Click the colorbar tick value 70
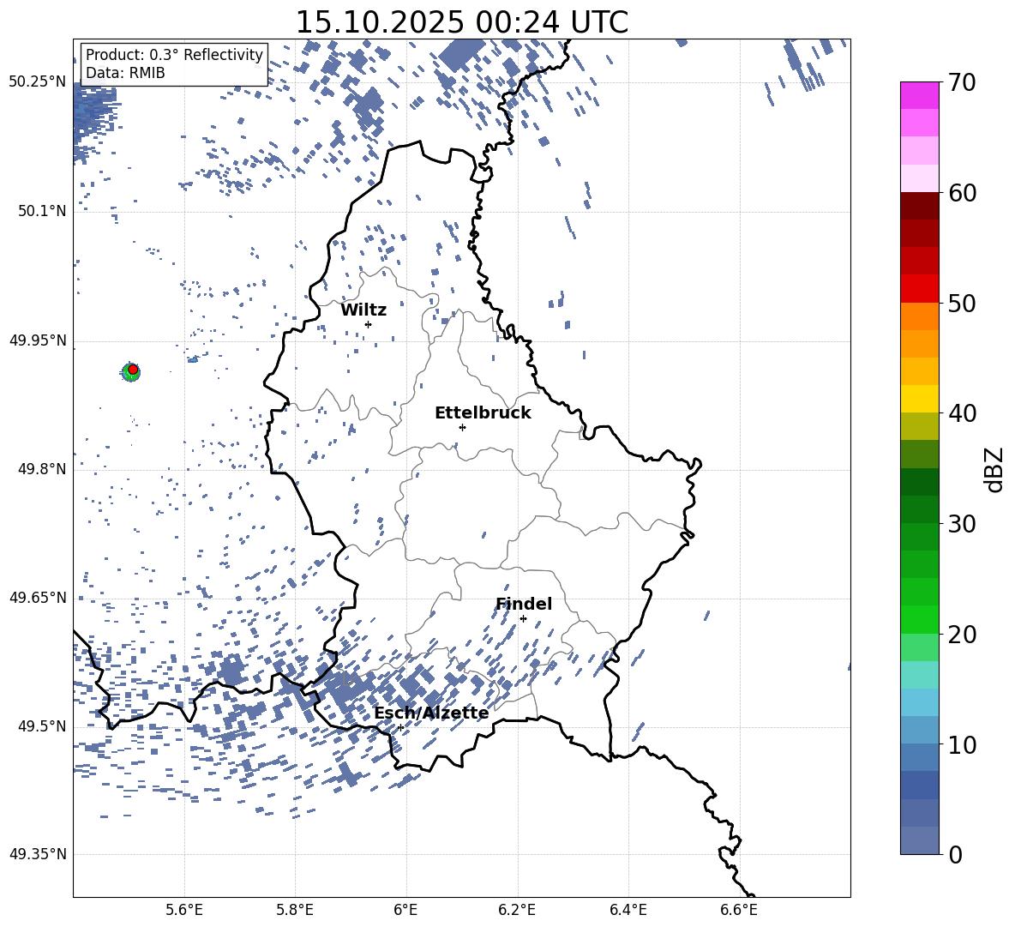 [963, 83]
